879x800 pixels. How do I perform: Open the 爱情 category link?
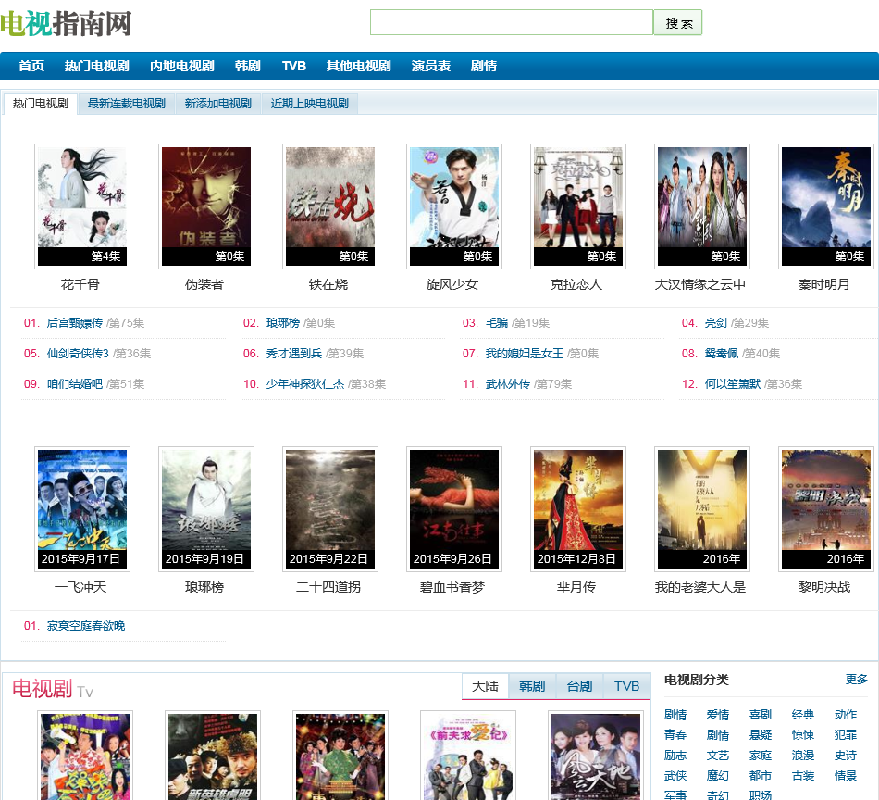coord(718,715)
